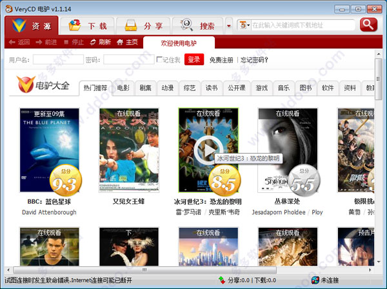The height and width of the screenshot is (289, 387).
Task: Click the connection error status message
Action: (68, 281)
